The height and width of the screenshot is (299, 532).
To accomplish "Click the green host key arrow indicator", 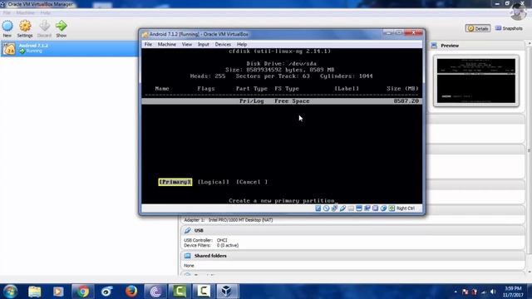I will point(392,208).
